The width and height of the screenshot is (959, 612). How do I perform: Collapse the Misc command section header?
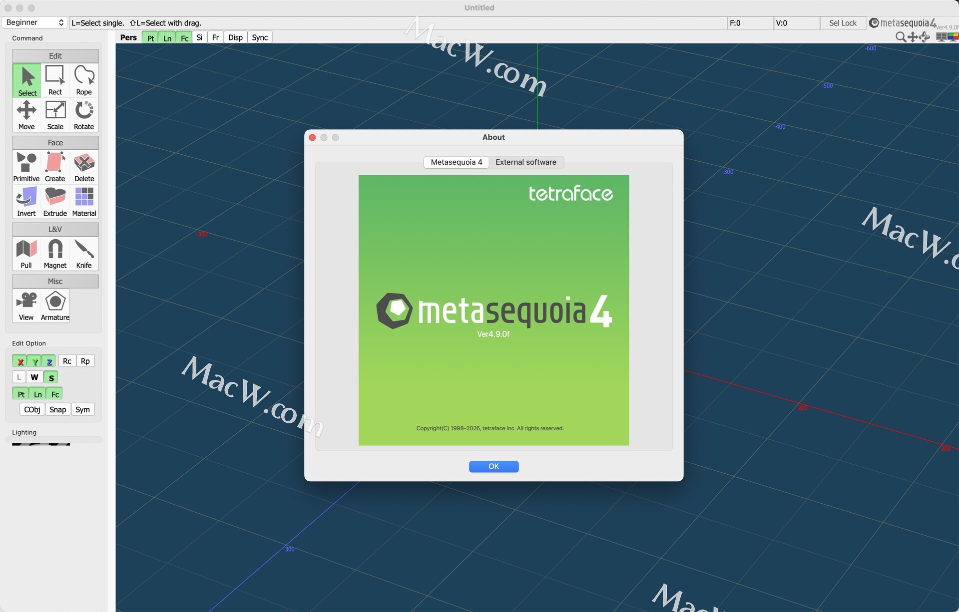click(55, 282)
